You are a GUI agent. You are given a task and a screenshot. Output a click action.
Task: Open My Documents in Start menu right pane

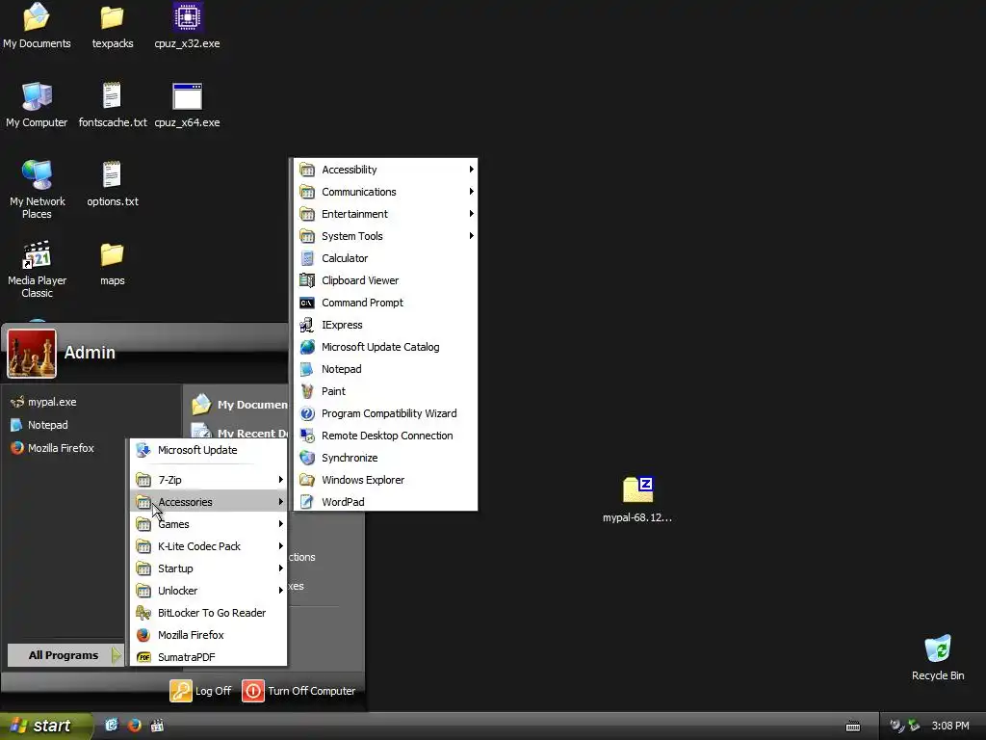(240, 404)
